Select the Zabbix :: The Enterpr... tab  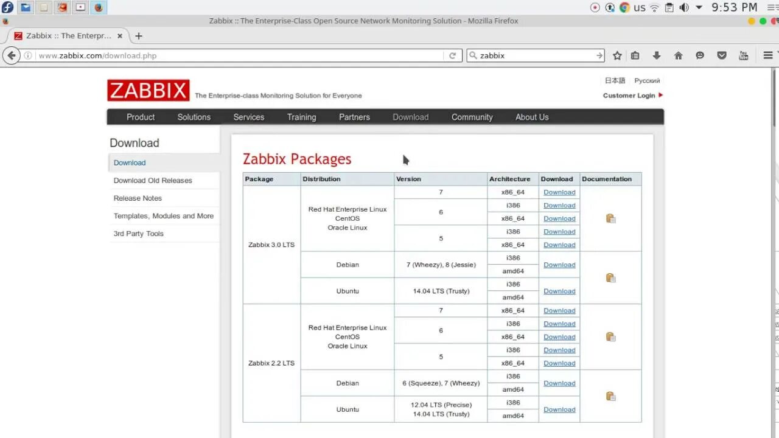68,36
